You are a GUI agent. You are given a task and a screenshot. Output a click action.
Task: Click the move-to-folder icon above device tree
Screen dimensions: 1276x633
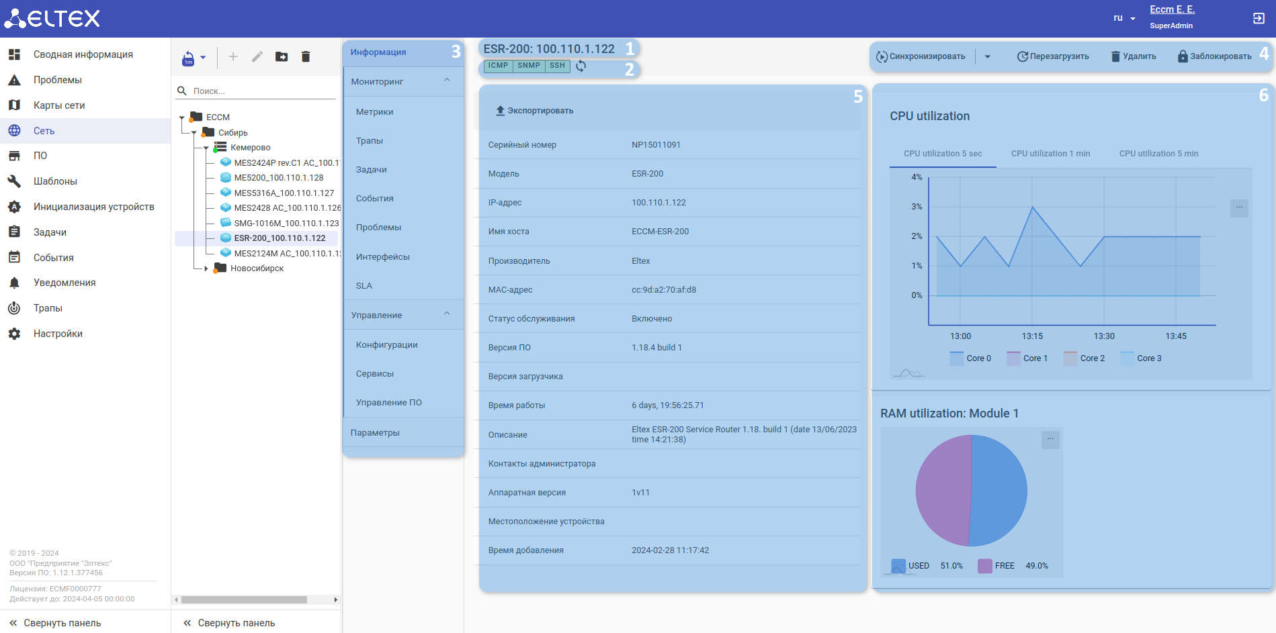coord(282,57)
